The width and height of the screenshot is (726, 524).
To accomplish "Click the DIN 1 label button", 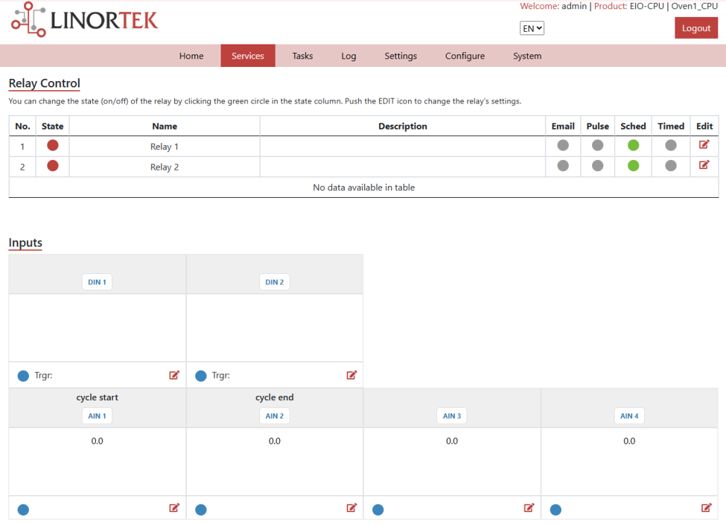I will click(x=97, y=282).
